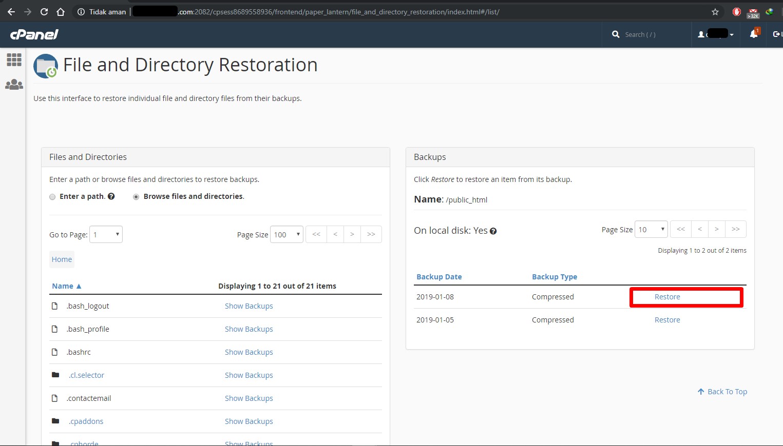Restore the 2019-01-08 backup

(x=667, y=297)
